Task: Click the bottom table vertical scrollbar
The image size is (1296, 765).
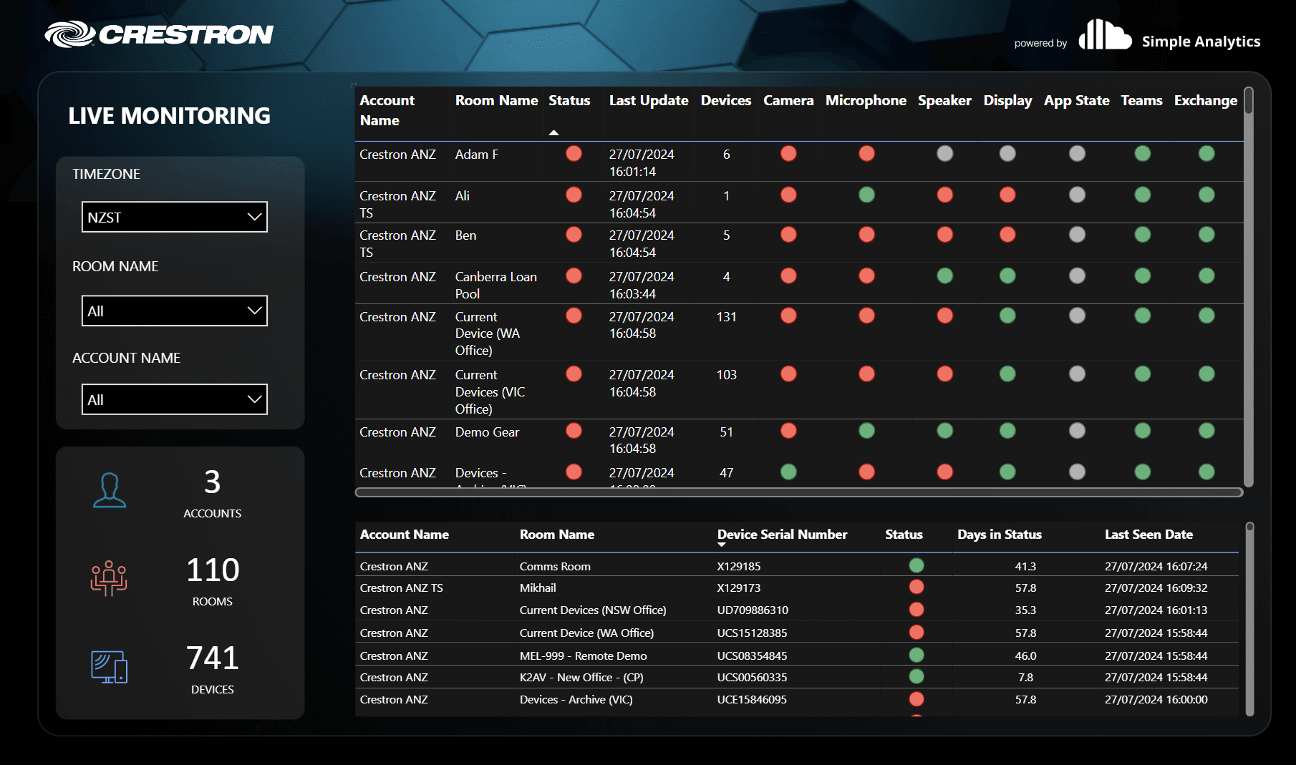Action: [x=1249, y=619]
